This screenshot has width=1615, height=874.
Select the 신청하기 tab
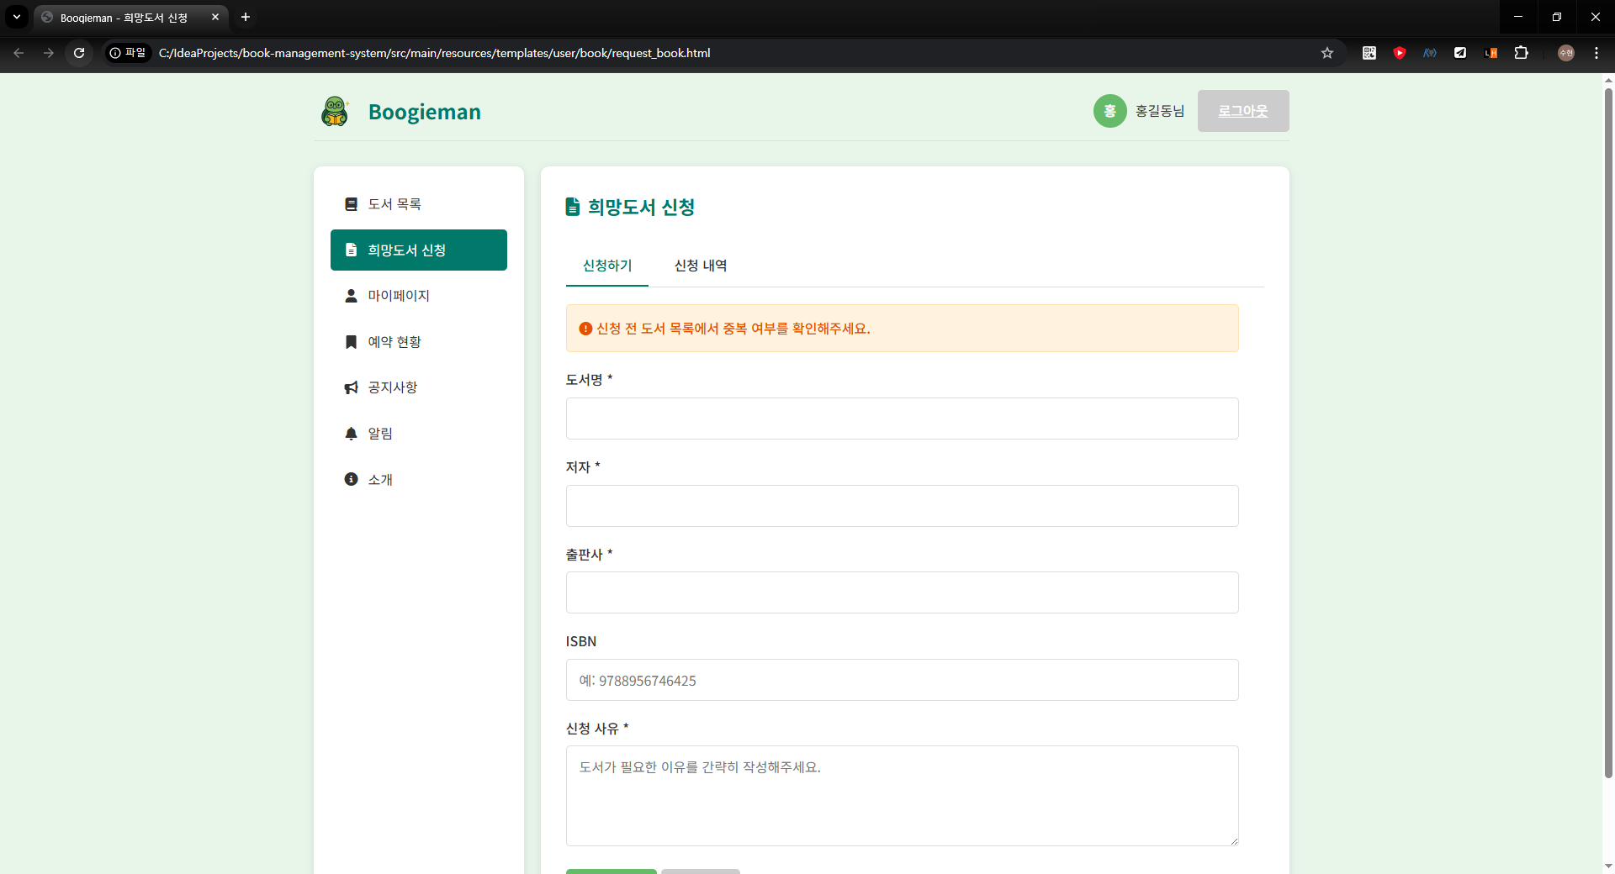(607, 266)
